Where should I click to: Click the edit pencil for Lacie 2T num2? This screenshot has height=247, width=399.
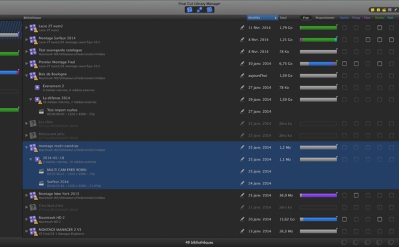pyautogui.click(x=242, y=27)
